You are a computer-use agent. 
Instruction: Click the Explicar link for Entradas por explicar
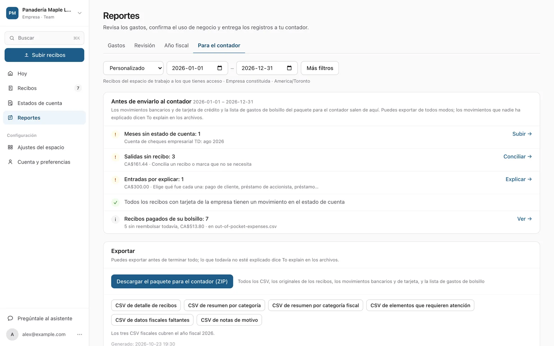[x=518, y=179]
